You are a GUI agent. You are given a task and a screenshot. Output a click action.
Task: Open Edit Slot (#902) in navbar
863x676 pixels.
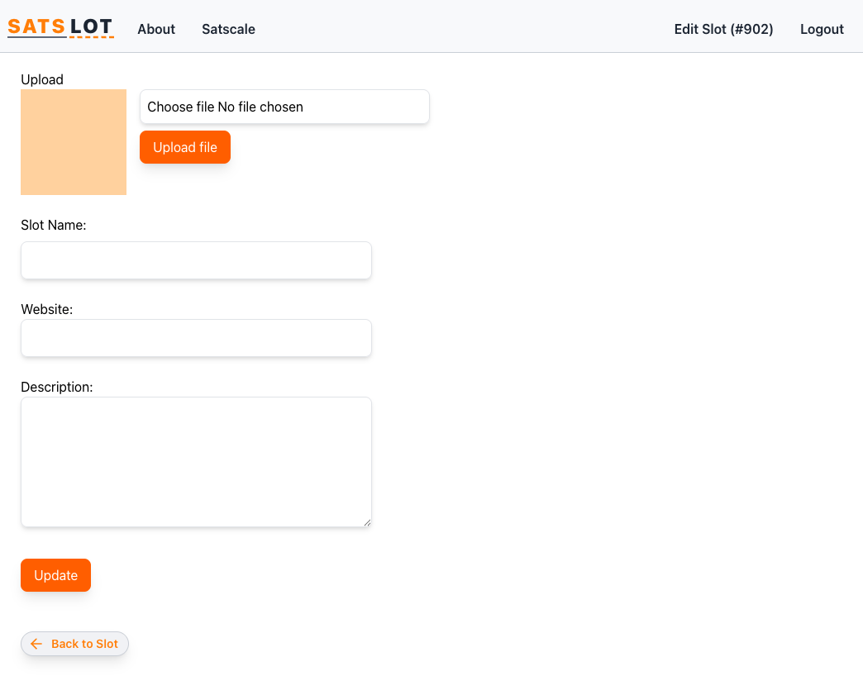pyautogui.click(x=723, y=29)
